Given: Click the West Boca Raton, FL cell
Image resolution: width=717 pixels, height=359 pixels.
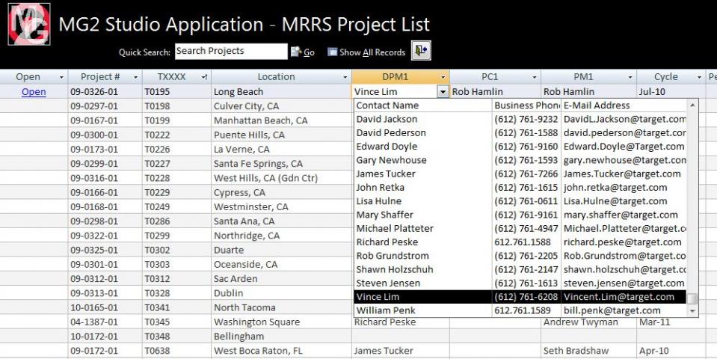Looking at the screenshot, I should (x=282, y=351).
